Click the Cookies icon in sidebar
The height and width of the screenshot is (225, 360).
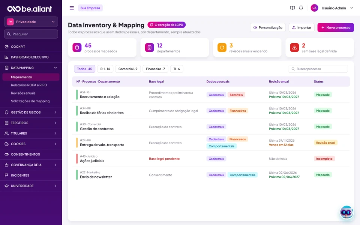[6, 144]
